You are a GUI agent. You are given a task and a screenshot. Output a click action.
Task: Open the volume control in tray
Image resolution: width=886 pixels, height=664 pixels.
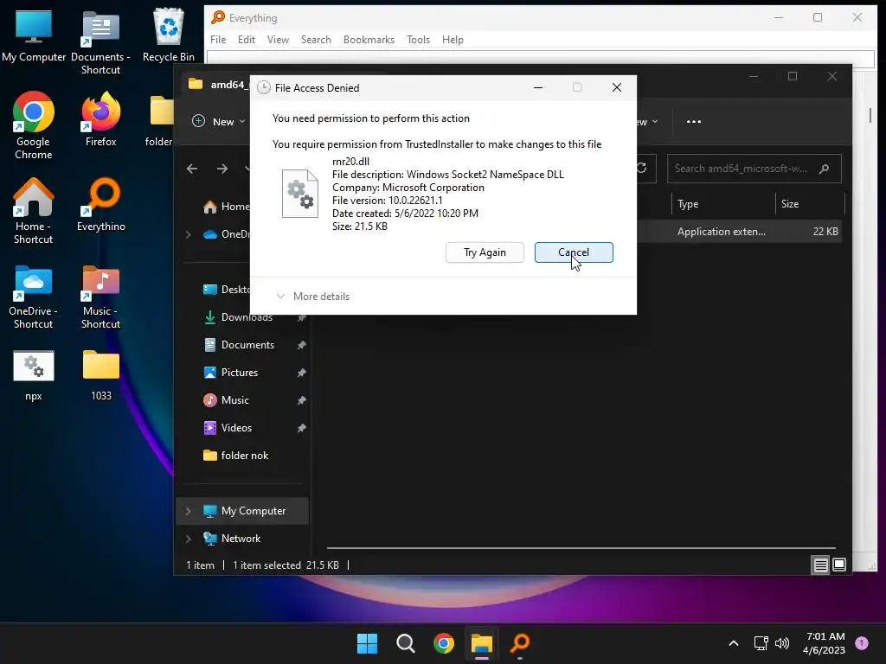click(782, 643)
